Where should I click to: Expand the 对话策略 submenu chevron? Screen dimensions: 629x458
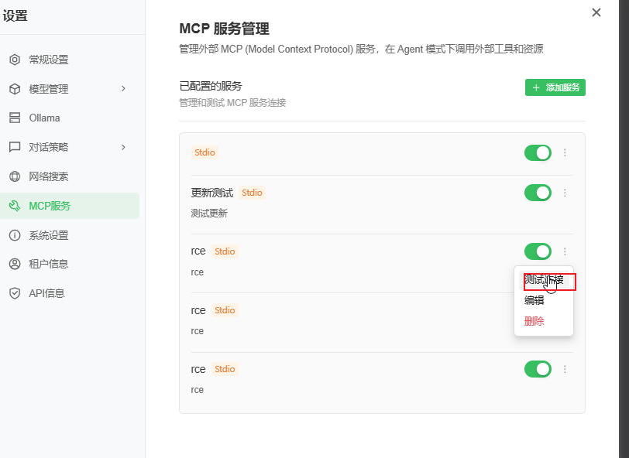coord(124,147)
